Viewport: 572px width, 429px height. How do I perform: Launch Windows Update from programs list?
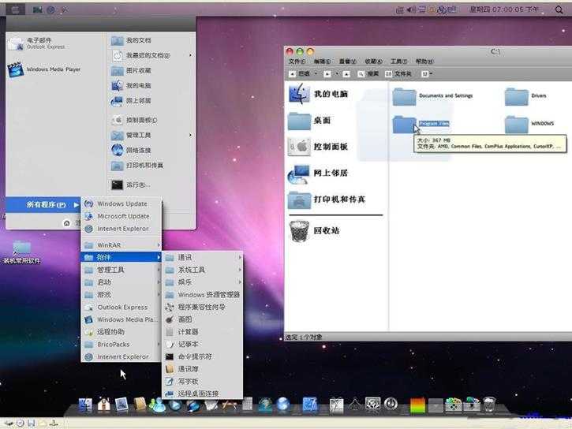(x=122, y=203)
